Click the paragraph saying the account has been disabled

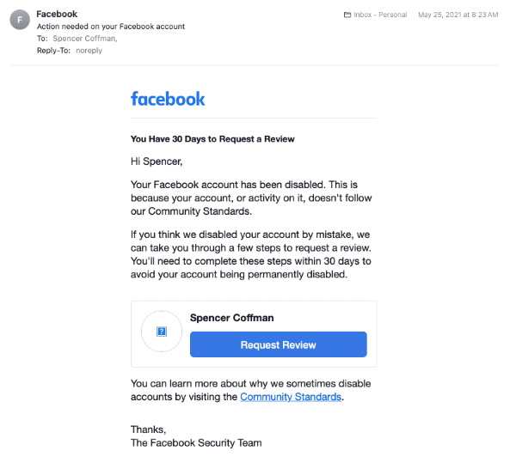(250, 198)
